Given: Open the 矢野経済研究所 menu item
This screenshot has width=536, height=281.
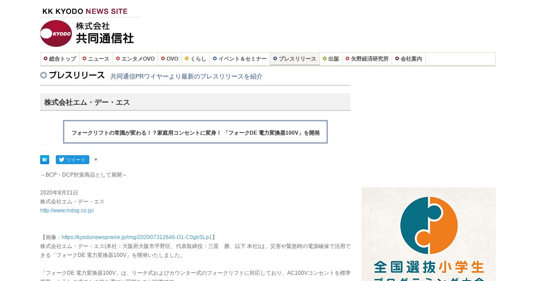Looking at the screenshot, I should point(367,59).
